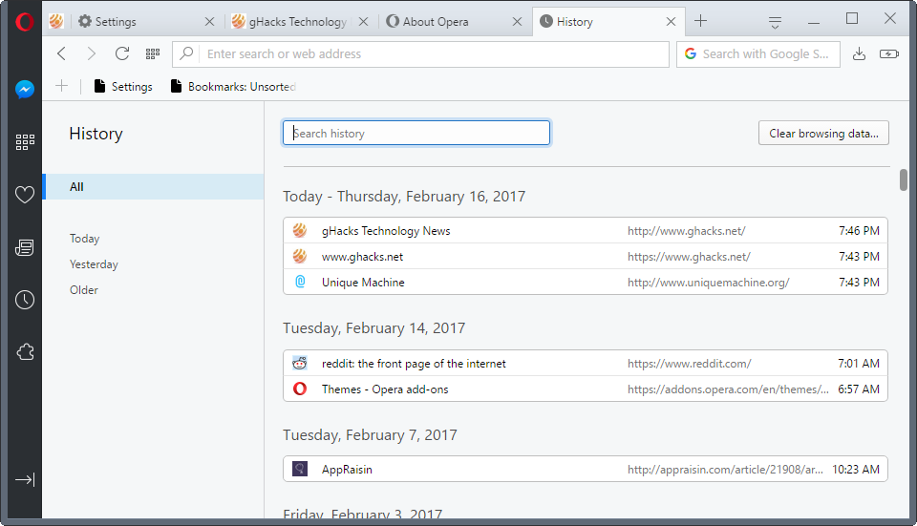Viewport: 917px width, 526px height.
Task: Open Speed Dial grid icon in toolbar
Action: click(153, 53)
